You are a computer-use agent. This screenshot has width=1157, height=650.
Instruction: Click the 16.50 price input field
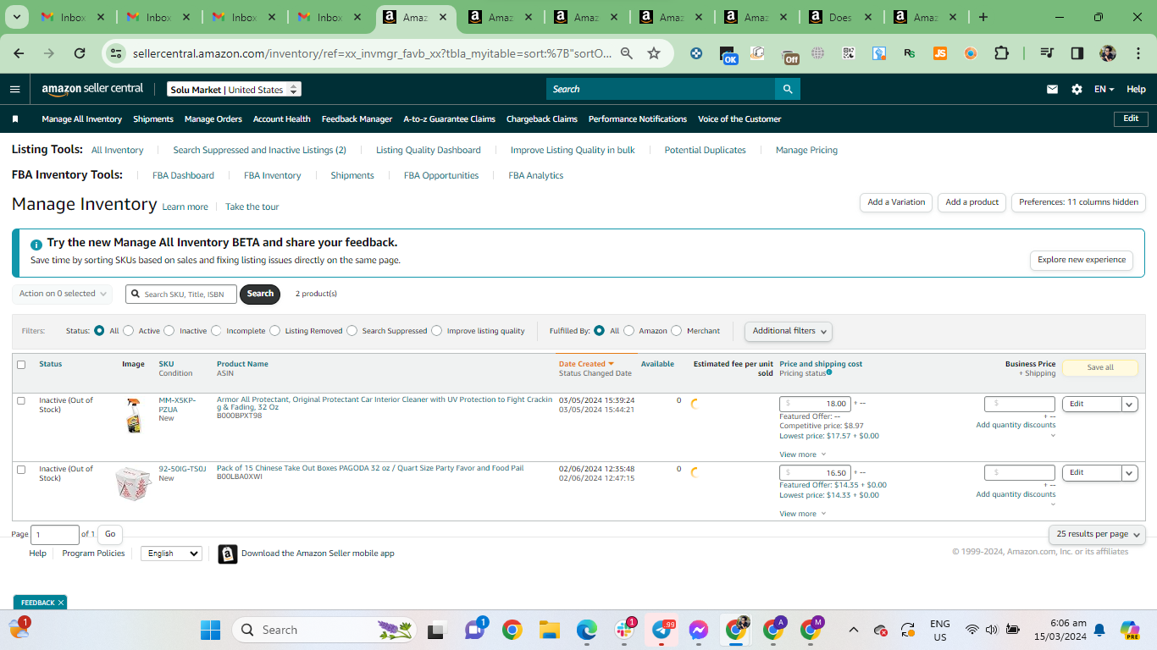pyautogui.click(x=815, y=473)
